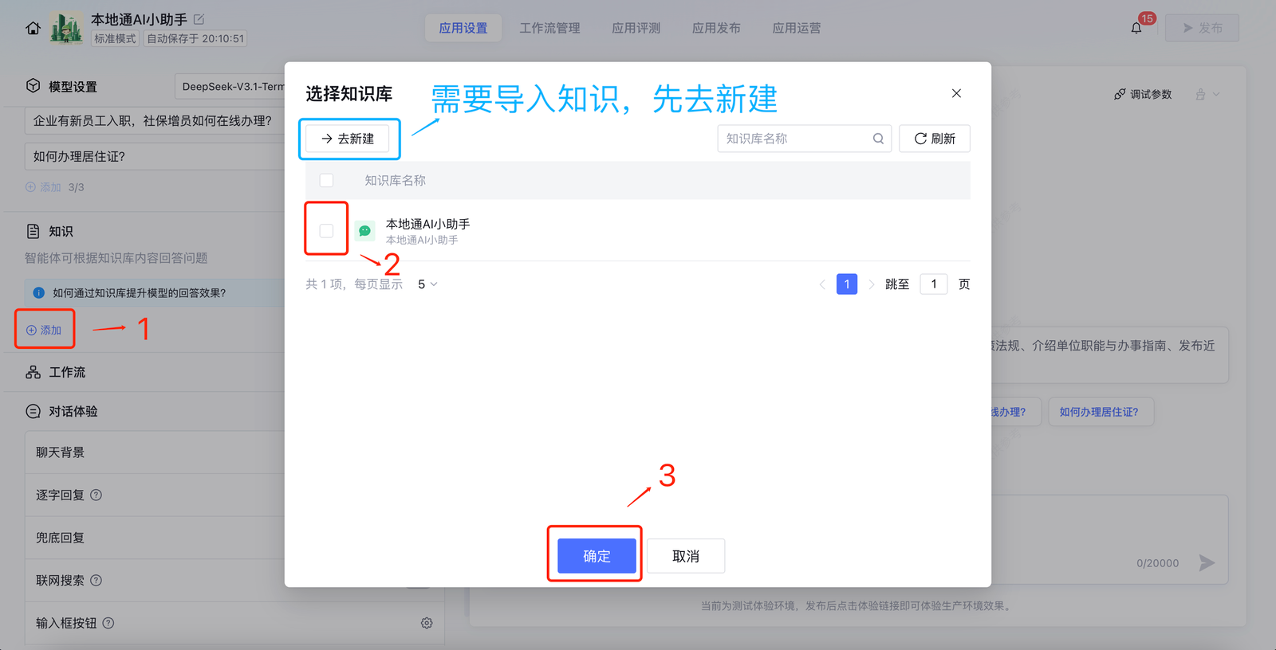Open the gear settings for 输入框按钮
Screen dimensions: 1276x650
[x=427, y=623]
